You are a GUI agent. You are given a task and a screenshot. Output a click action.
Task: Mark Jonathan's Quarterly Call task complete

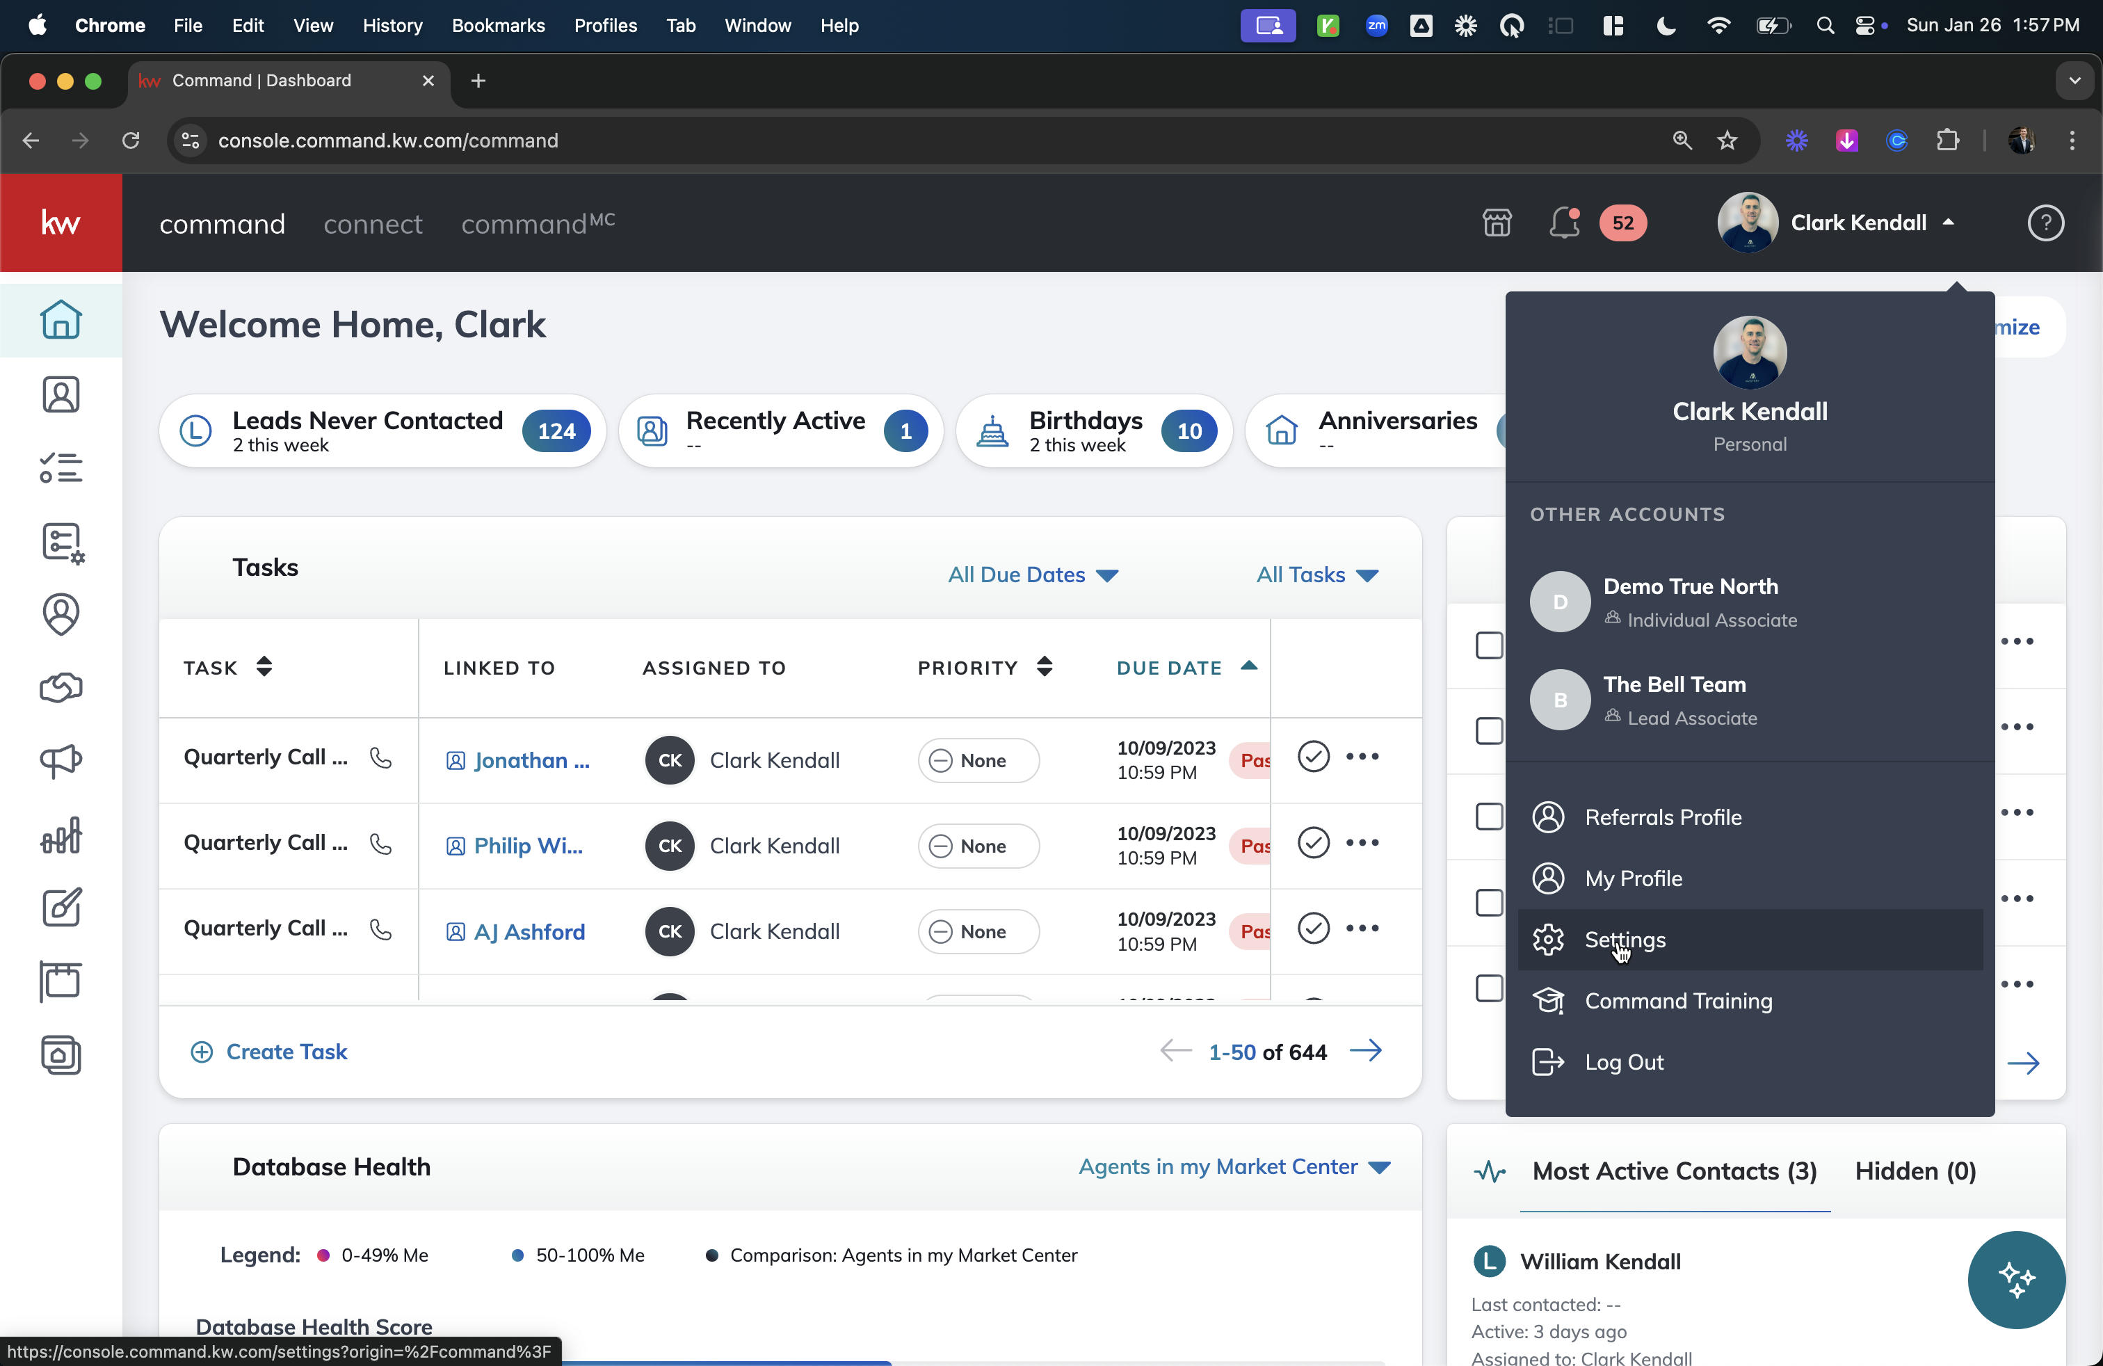pyautogui.click(x=1313, y=756)
